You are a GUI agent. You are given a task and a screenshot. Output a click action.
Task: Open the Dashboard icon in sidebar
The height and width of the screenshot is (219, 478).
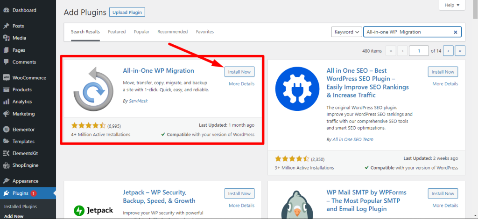coord(6,10)
